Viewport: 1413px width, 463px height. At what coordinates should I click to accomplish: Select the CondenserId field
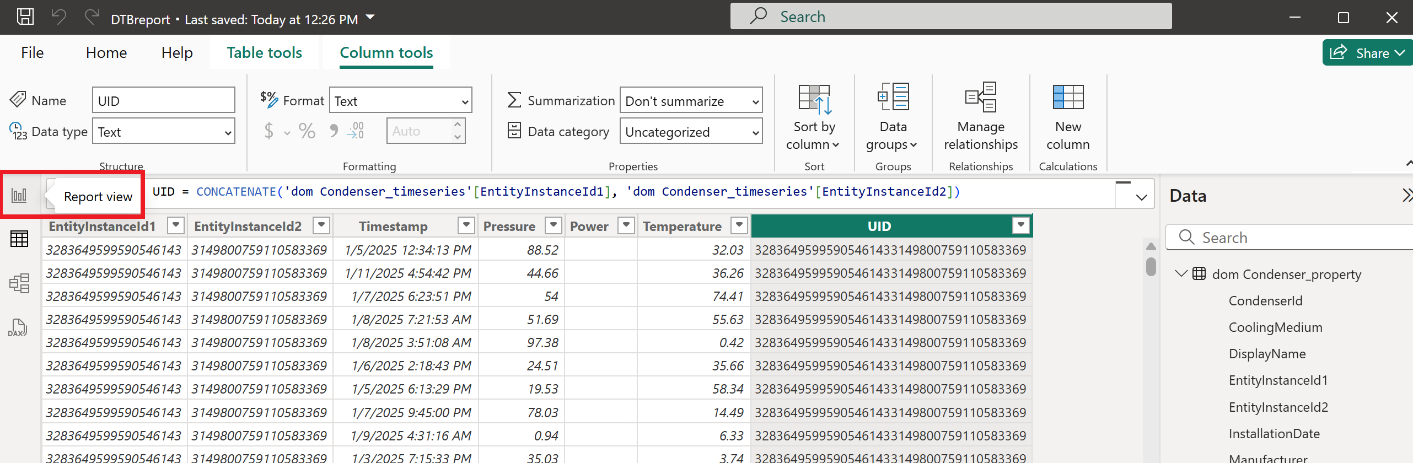(x=1266, y=300)
